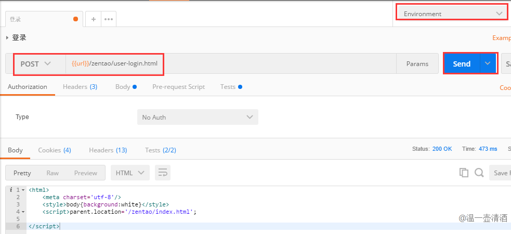Select the Raw response view

pyautogui.click(x=53, y=173)
